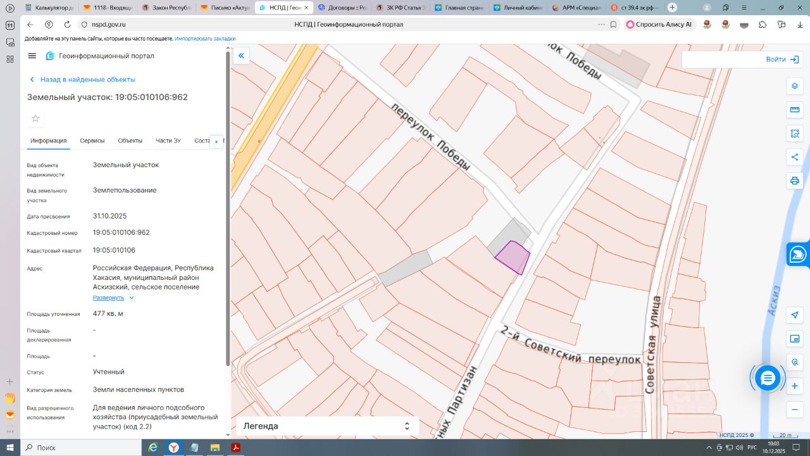
Task: Switch to the Информация tab
Action: [x=48, y=141]
